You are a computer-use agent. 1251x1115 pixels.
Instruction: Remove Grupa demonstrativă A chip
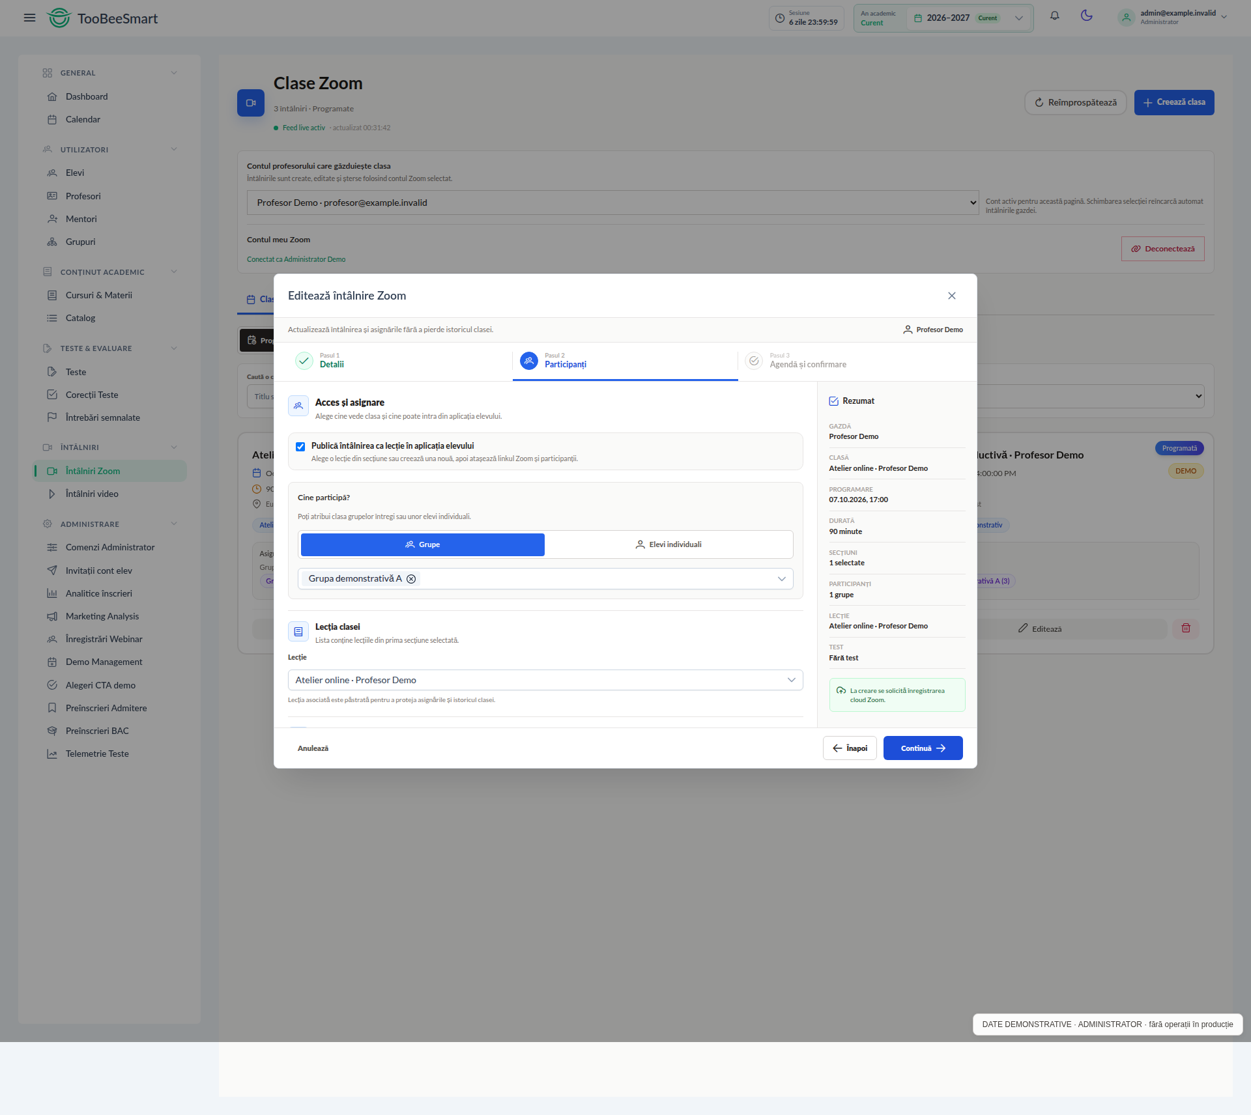[x=411, y=579]
